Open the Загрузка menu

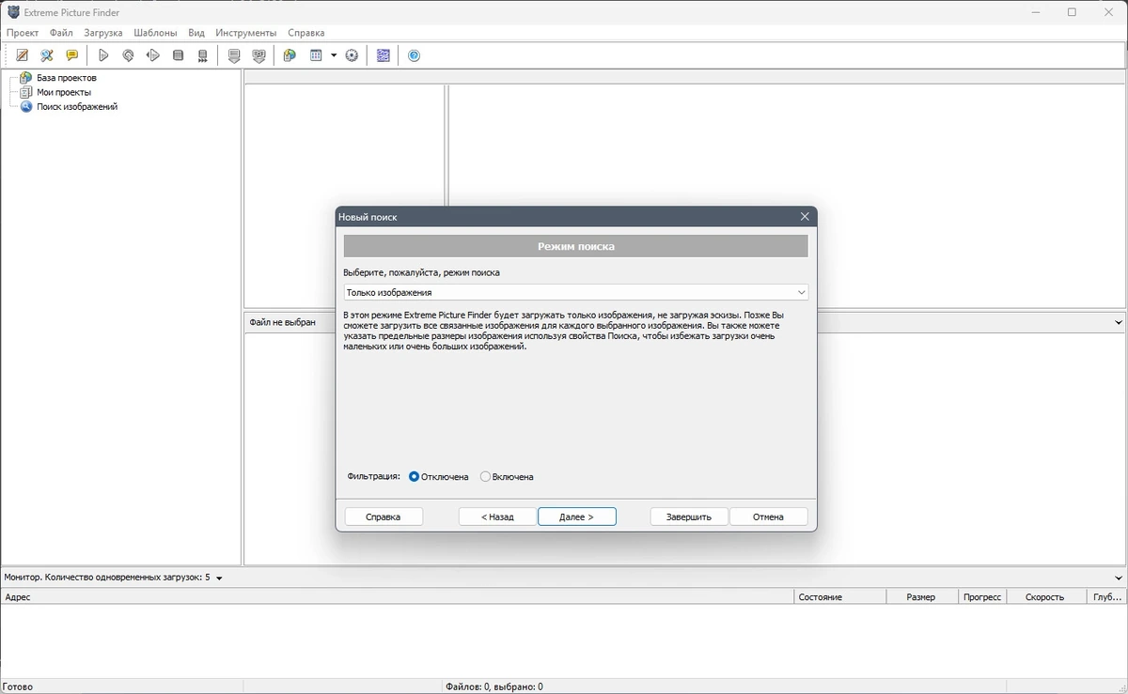click(x=103, y=32)
